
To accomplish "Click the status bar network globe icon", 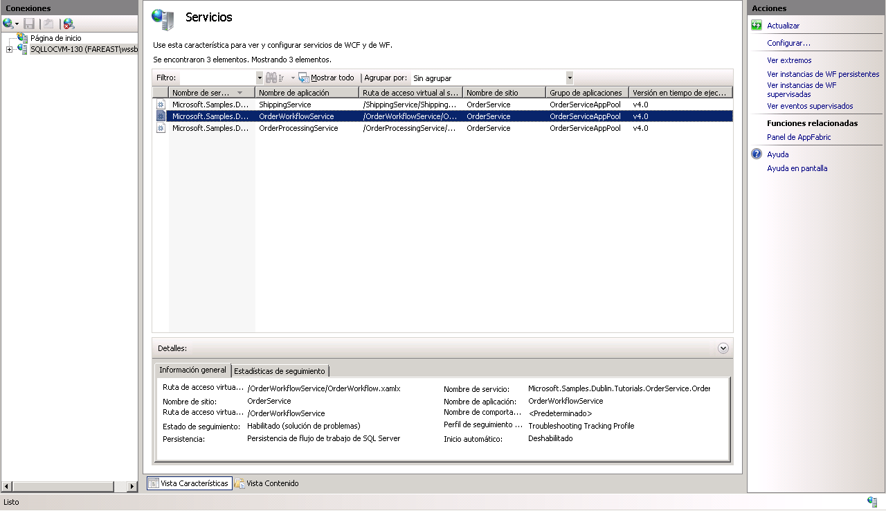I will pos(872,501).
